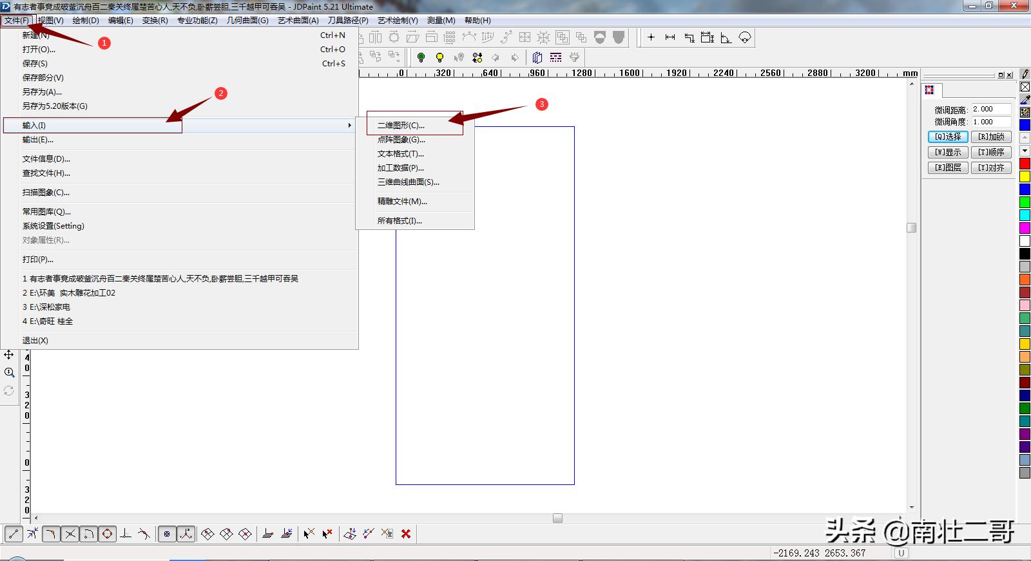Select the pan move tool above the magnifier
This screenshot has height=561, width=1031.
(9, 355)
